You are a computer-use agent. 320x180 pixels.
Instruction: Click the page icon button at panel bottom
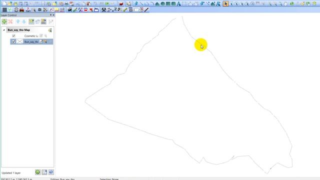coord(44,172)
